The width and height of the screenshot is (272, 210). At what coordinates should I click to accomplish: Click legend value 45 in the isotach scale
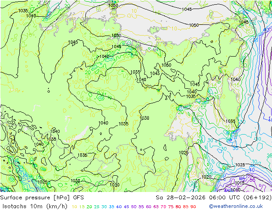tap(126, 207)
